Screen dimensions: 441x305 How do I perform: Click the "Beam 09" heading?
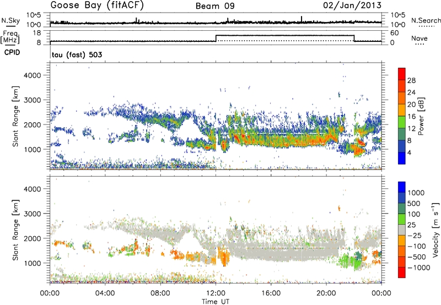pos(215,6)
